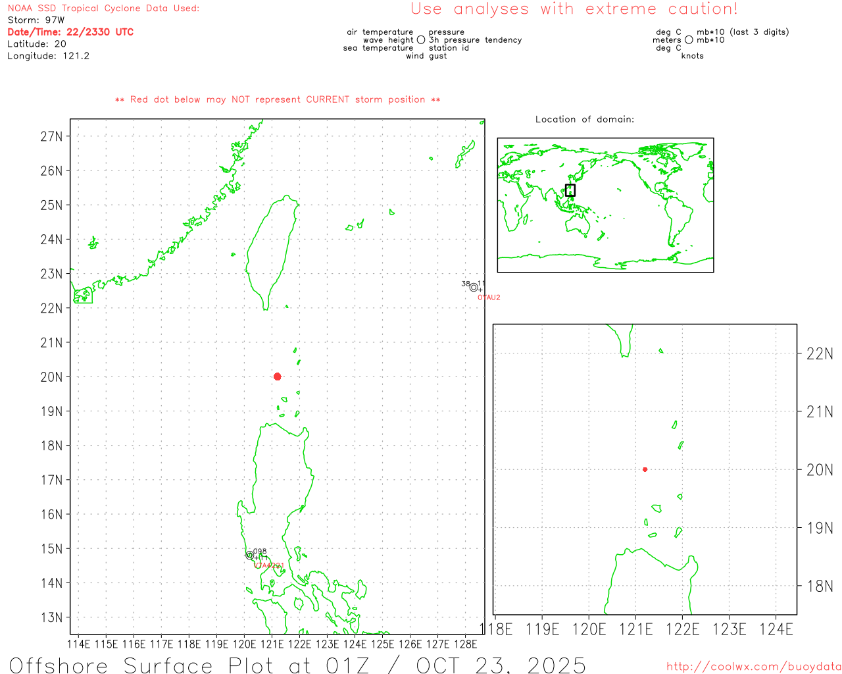
Task: Click the red OYAU2 station ID label
Action: (x=489, y=298)
